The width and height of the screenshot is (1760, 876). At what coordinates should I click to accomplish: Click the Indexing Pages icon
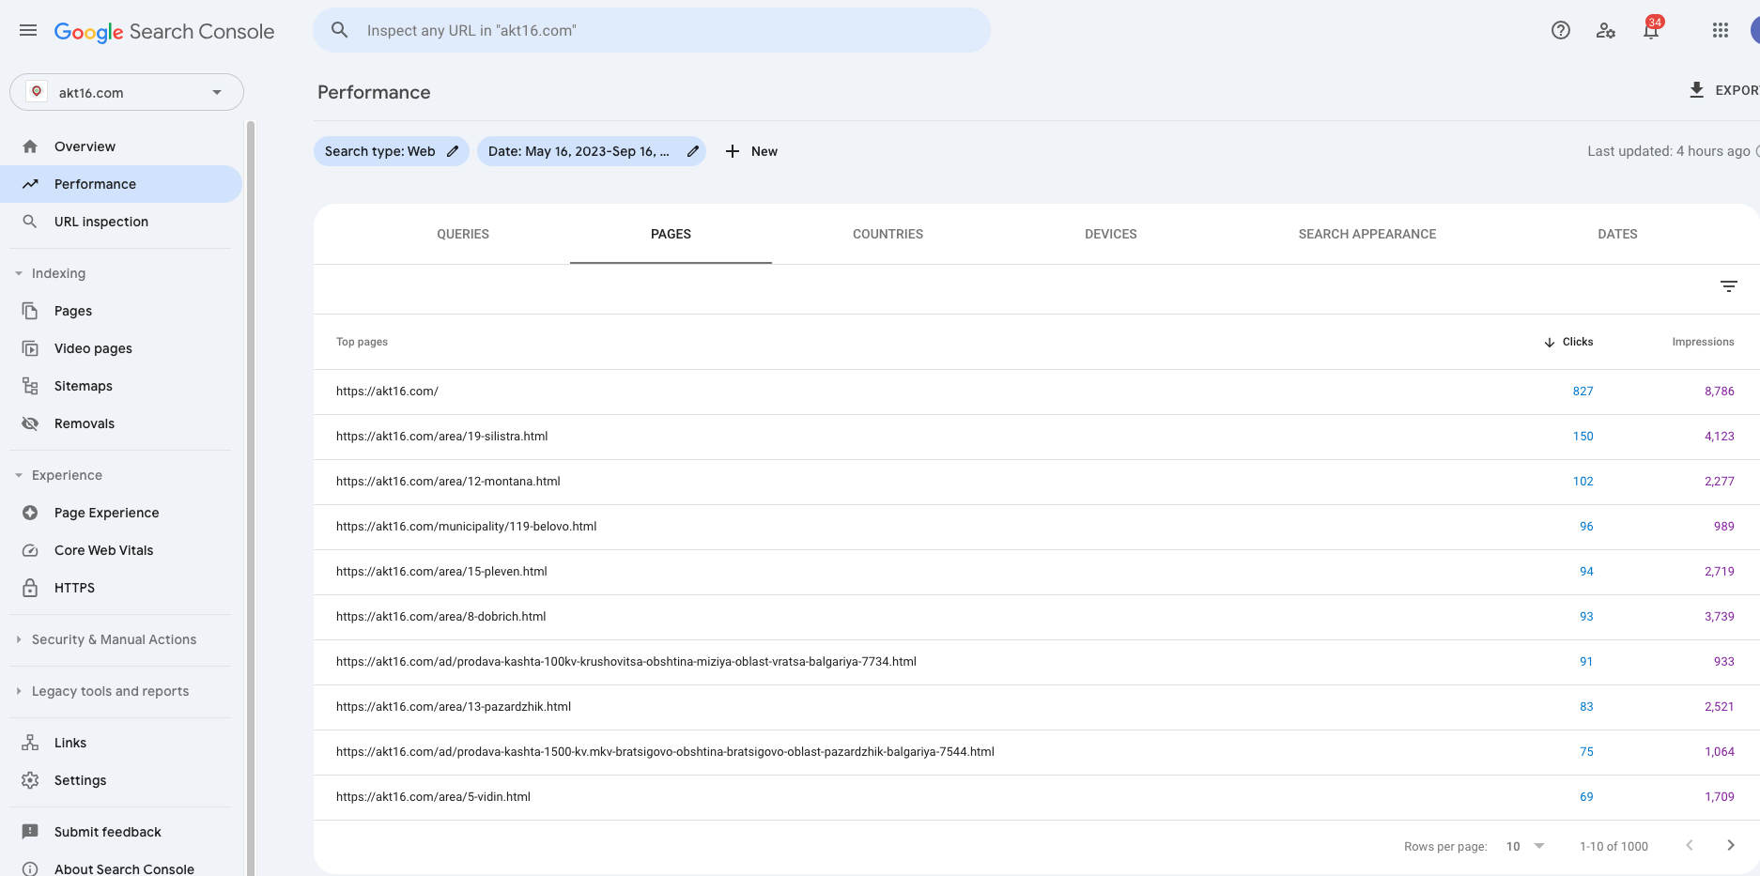[x=30, y=311]
